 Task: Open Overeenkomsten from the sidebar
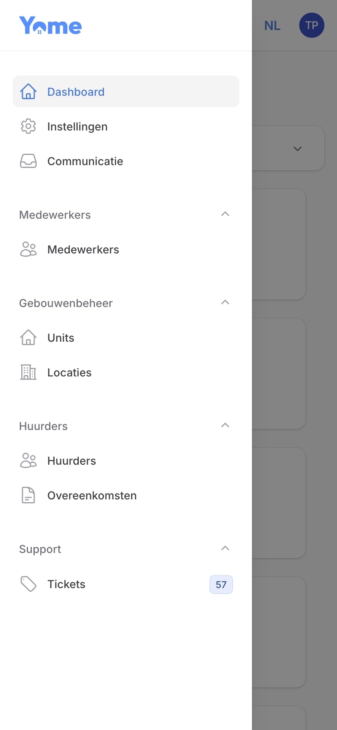click(x=92, y=495)
